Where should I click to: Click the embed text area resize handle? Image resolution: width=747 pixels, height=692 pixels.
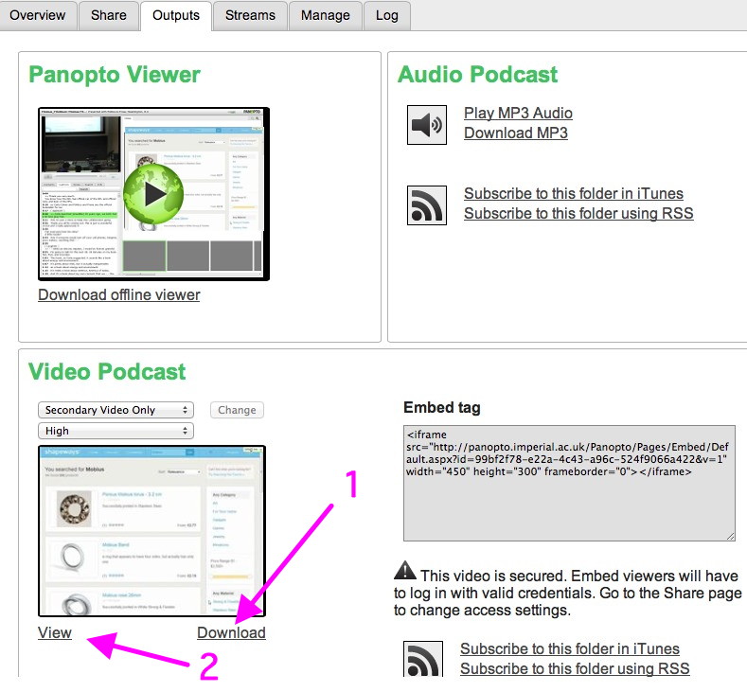click(731, 537)
